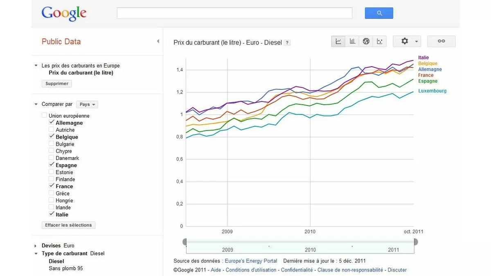Open the map visualization via globe icon
This screenshot has width=491, height=276.
366,41
